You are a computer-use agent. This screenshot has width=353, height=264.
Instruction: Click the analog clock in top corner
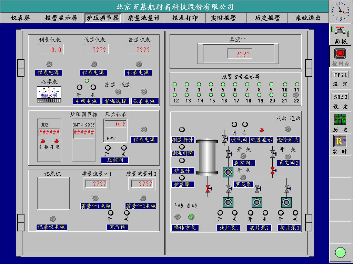point(341,11)
